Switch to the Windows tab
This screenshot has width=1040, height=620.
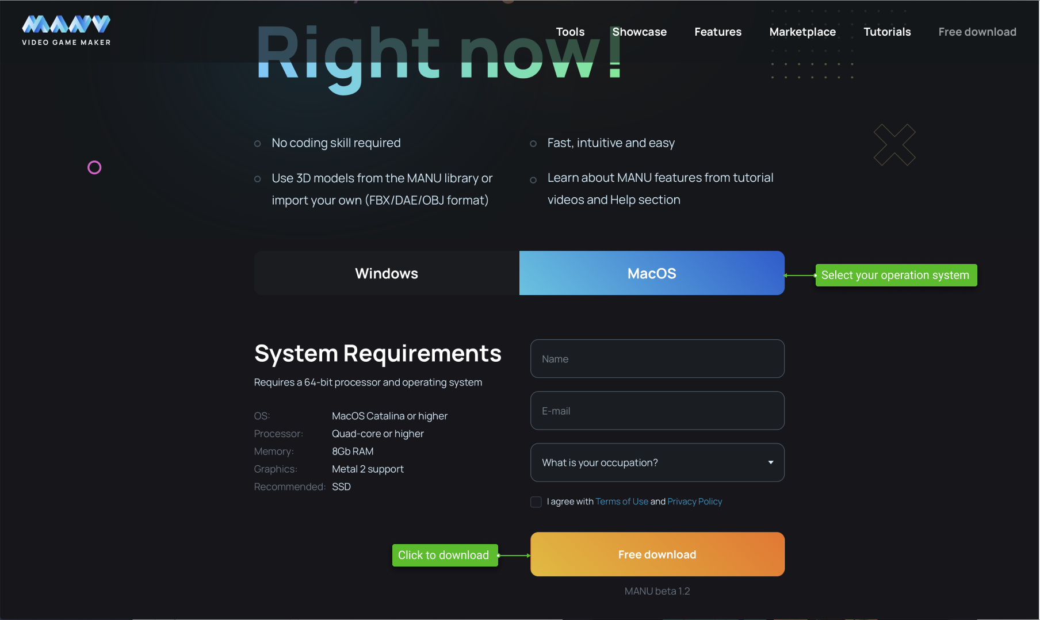pos(387,273)
